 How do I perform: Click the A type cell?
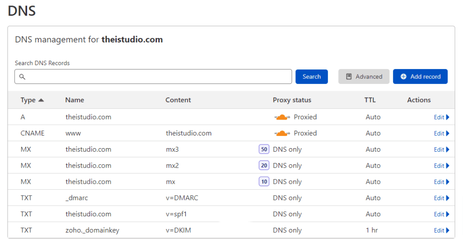tap(23, 117)
